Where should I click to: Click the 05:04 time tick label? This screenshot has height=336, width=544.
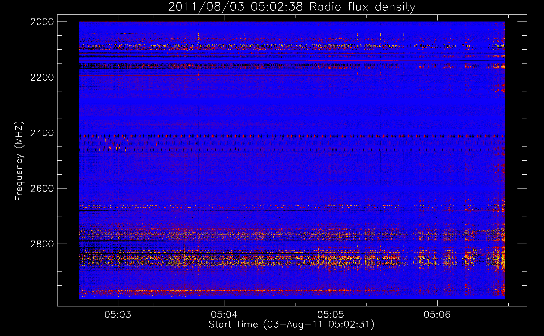click(x=224, y=315)
